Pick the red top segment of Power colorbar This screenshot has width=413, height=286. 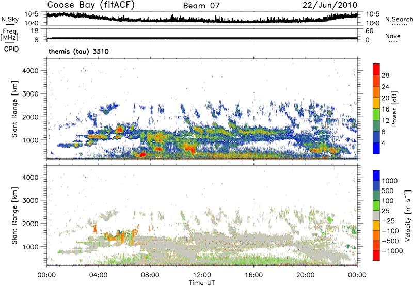(x=376, y=69)
